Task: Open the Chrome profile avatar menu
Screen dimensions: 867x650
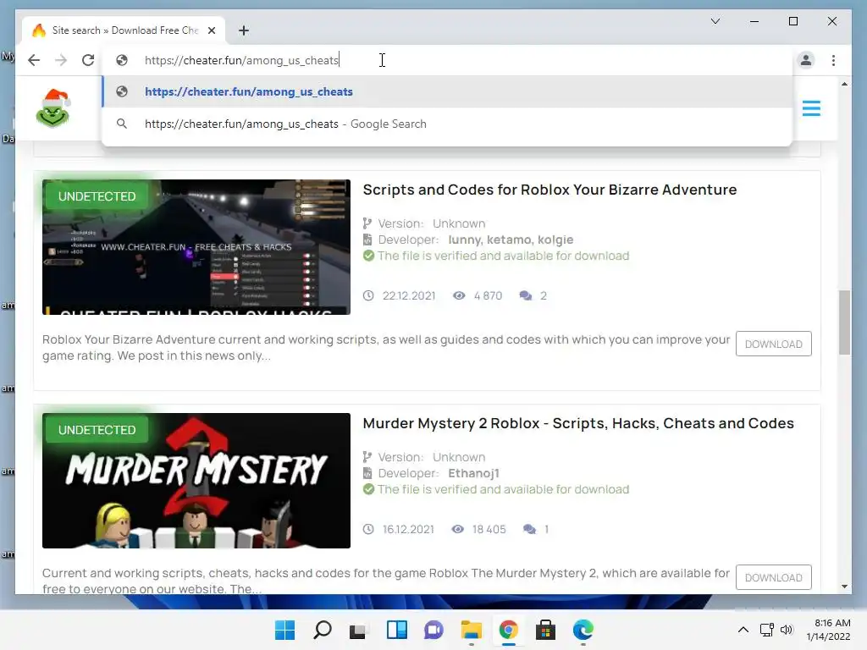Action: point(806,60)
